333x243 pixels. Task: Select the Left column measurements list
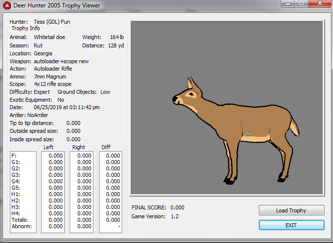[x=53, y=192]
